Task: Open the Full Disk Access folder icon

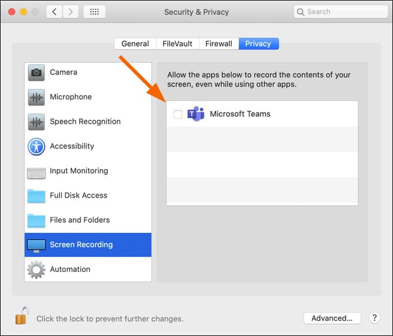Action: [36, 196]
